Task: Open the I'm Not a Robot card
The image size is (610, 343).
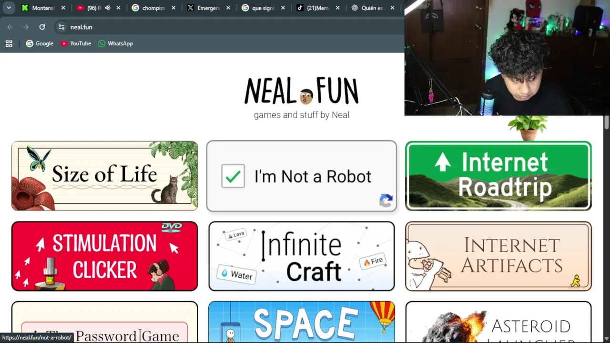Action: (x=301, y=176)
